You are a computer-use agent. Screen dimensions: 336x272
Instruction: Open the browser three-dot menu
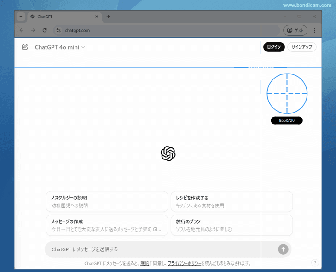(314, 30)
